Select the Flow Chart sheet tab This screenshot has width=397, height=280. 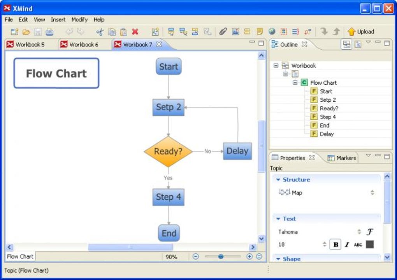point(20,256)
